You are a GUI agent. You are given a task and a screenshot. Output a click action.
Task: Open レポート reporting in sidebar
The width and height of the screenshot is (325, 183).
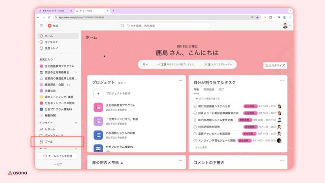pyautogui.click(x=58, y=129)
